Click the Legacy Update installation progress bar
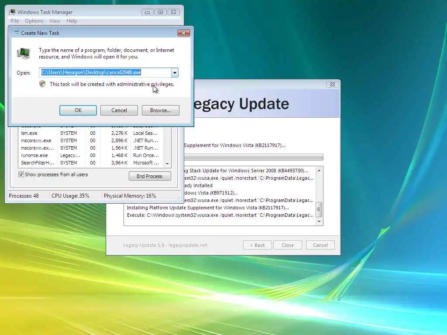 tap(253, 157)
